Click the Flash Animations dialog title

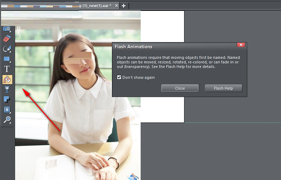tap(133, 47)
